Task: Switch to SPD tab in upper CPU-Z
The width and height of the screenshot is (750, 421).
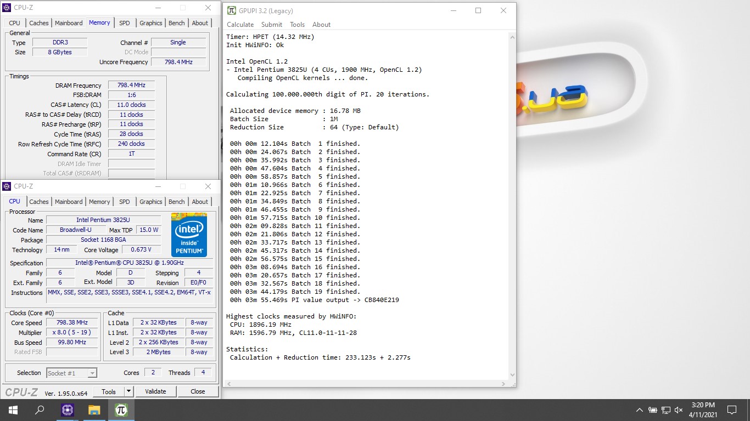Action: [125, 23]
